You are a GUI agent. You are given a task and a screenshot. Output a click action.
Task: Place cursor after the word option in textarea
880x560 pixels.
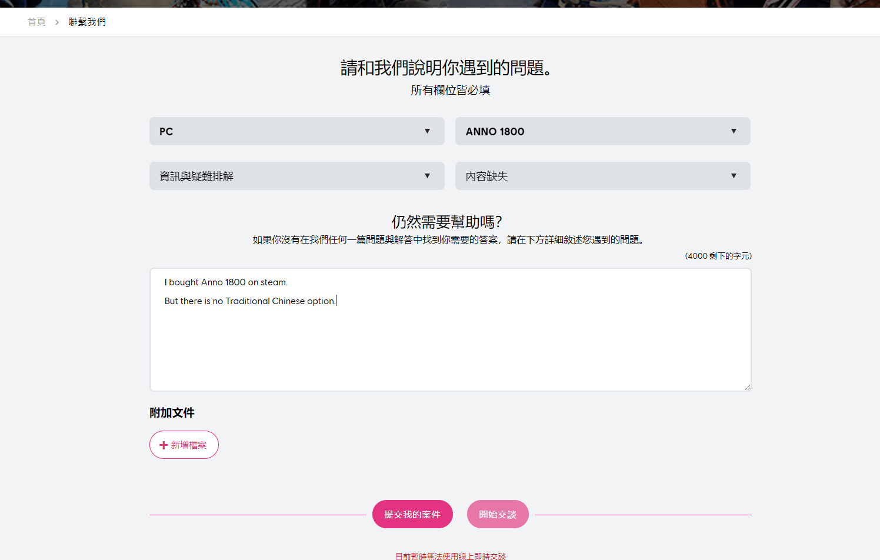coord(336,301)
